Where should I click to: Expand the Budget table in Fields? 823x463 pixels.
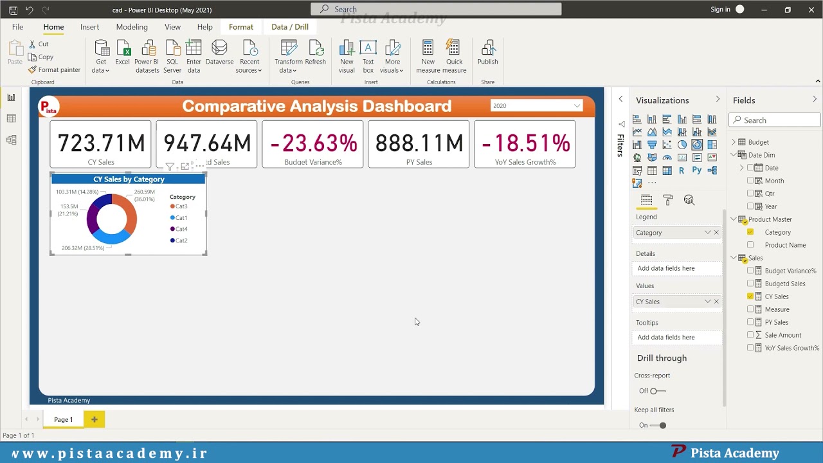pos(733,142)
